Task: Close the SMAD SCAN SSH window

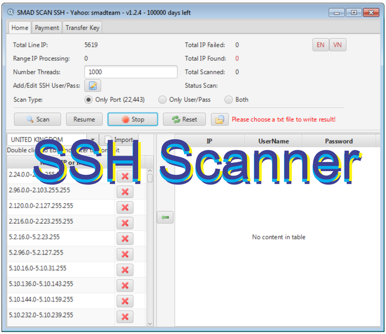Action: [x=371, y=12]
